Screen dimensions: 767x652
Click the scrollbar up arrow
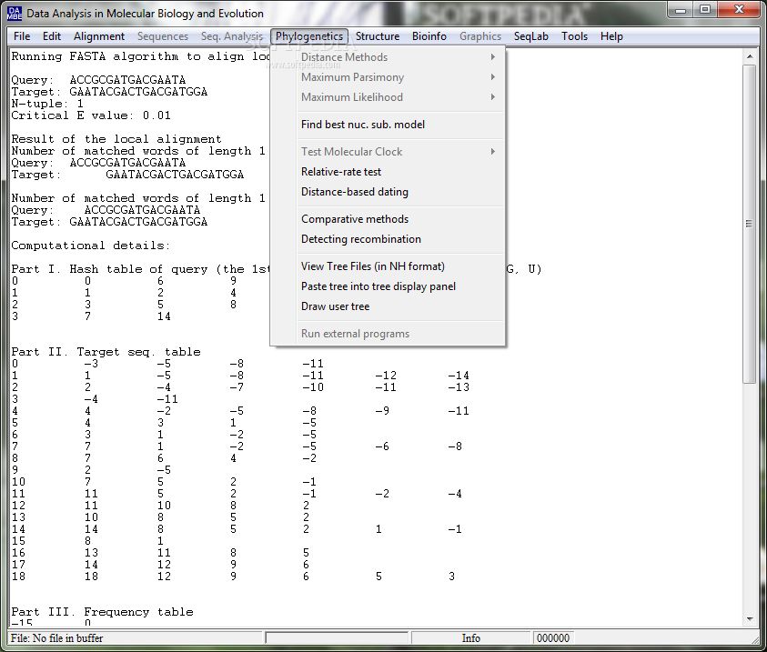(750, 56)
